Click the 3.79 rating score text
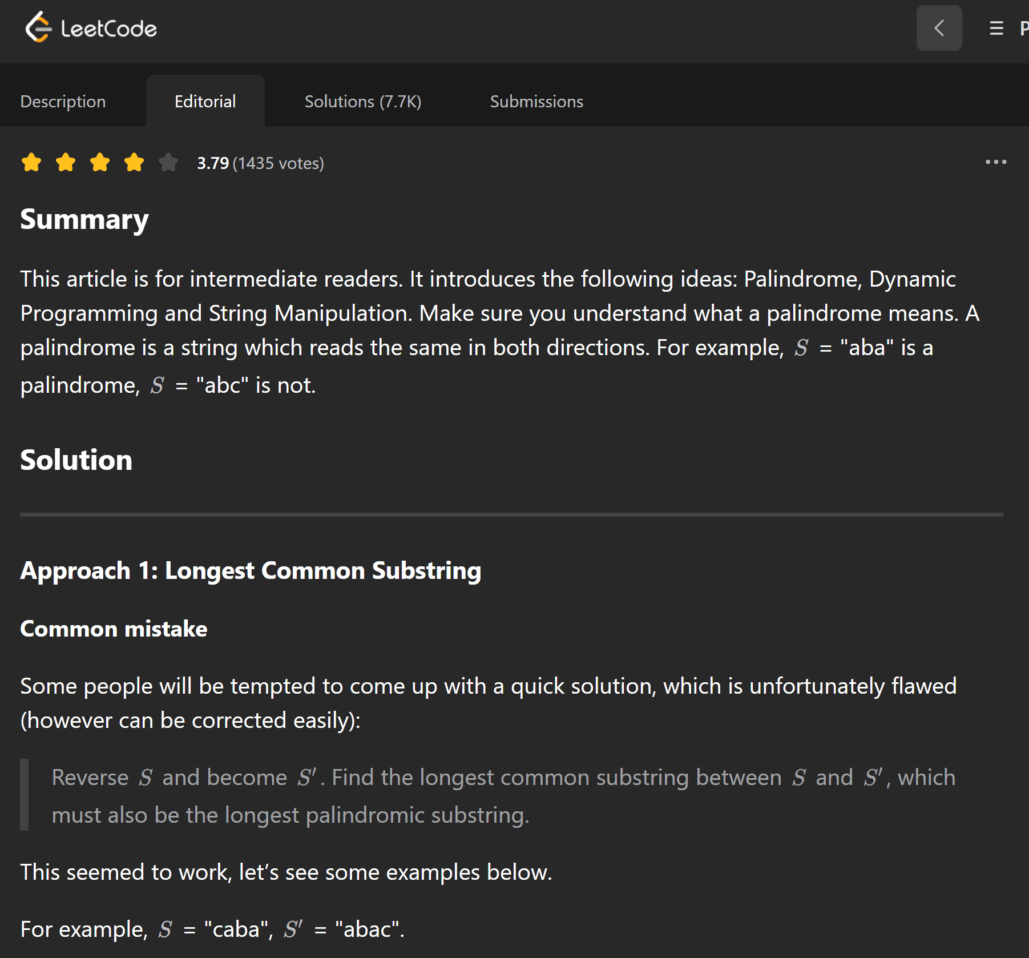The width and height of the screenshot is (1029, 958). point(213,164)
